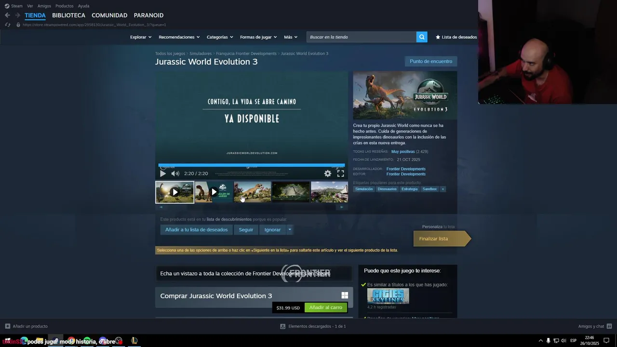Image resolution: width=617 pixels, height=347 pixels.
Task: Click the Ignorar button
Action: (272, 230)
